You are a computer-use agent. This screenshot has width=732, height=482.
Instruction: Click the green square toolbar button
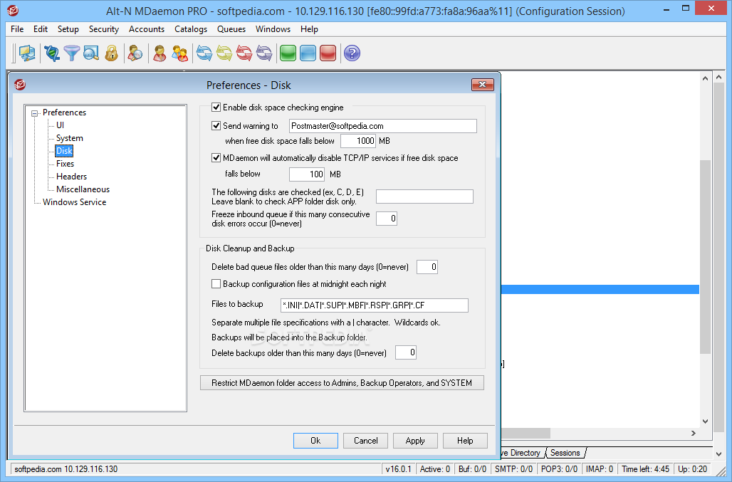pyautogui.click(x=288, y=53)
